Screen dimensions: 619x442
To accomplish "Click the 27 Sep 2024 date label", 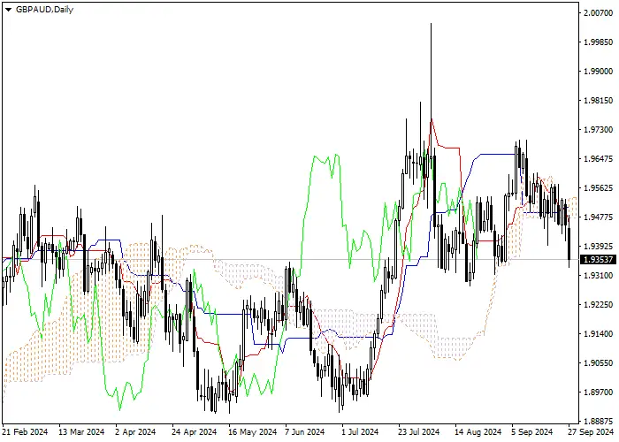I will [591, 432].
